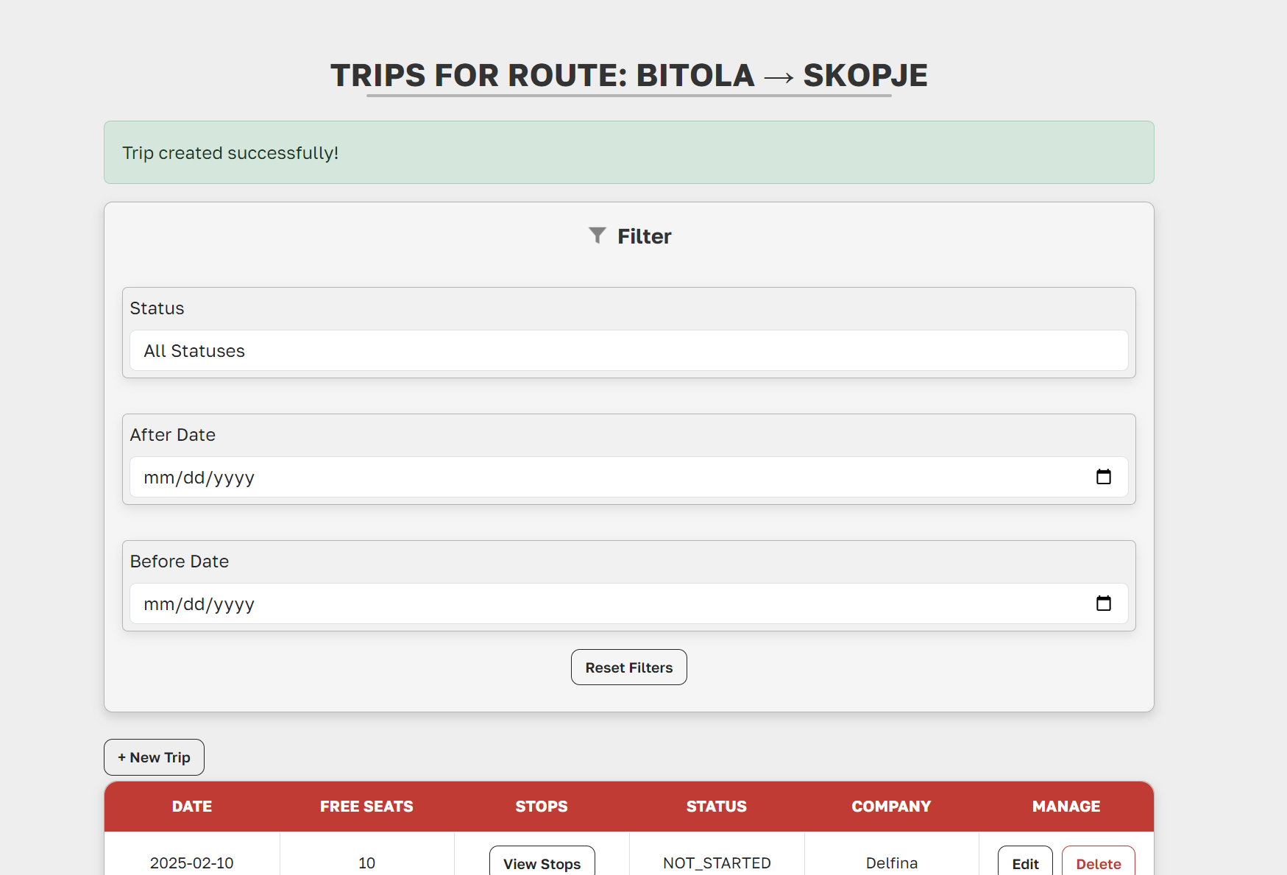
Task: Delete the 2025-02-10 trip
Action: coord(1098,863)
